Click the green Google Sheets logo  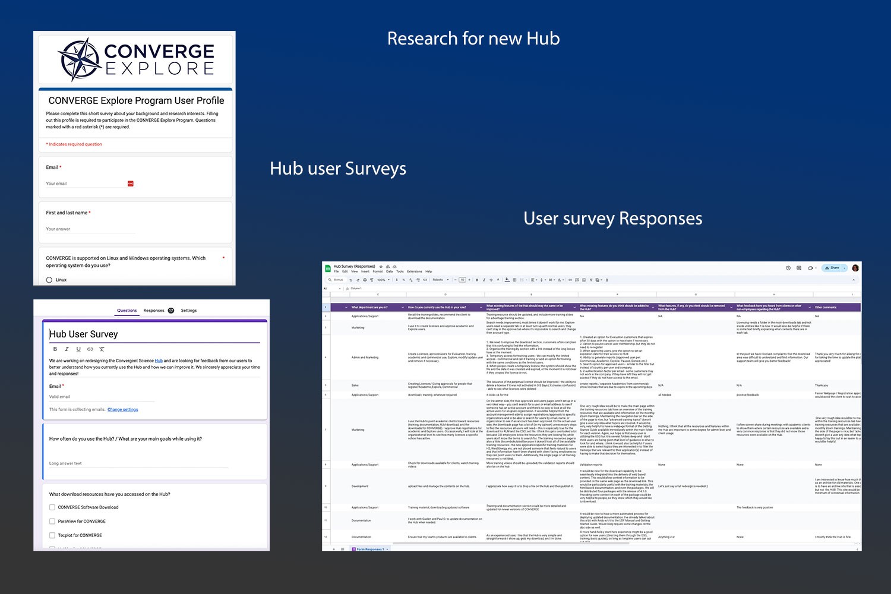pyautogui.click(x=328, y=268)
